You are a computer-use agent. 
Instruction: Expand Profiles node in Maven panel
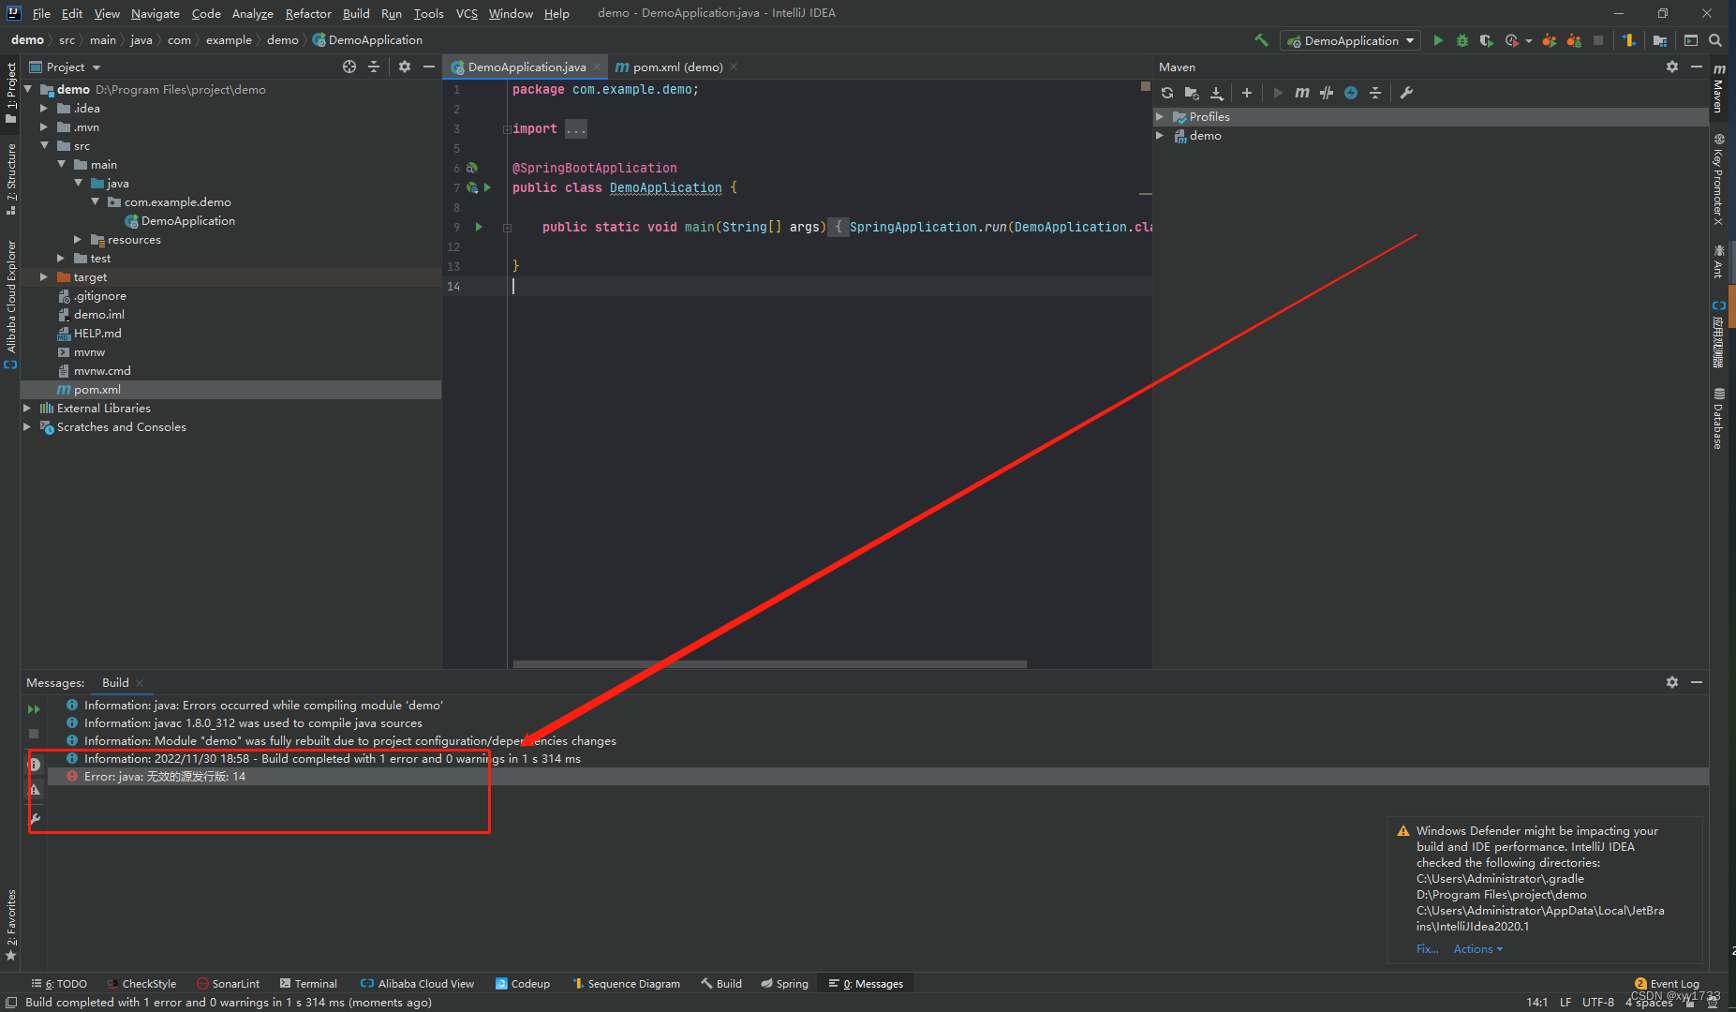[1160, 117]
